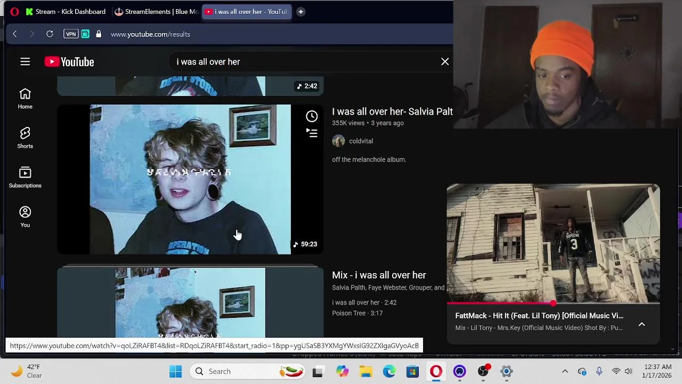Click coldvital channel avatar
This screenshot has width=682, height=384.
pos(338,141)
